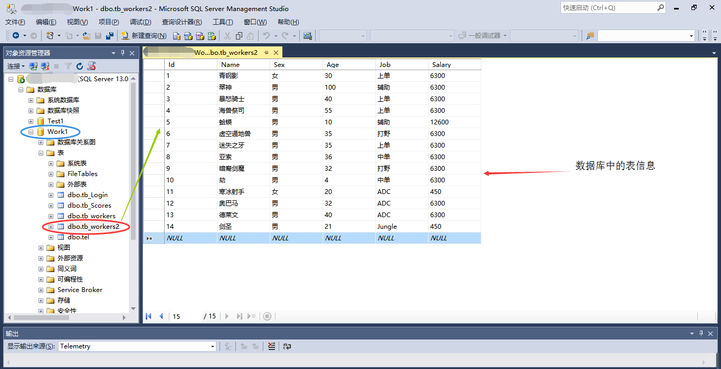Select dbo.tb_workers2 table in tree

click(93, 227)
